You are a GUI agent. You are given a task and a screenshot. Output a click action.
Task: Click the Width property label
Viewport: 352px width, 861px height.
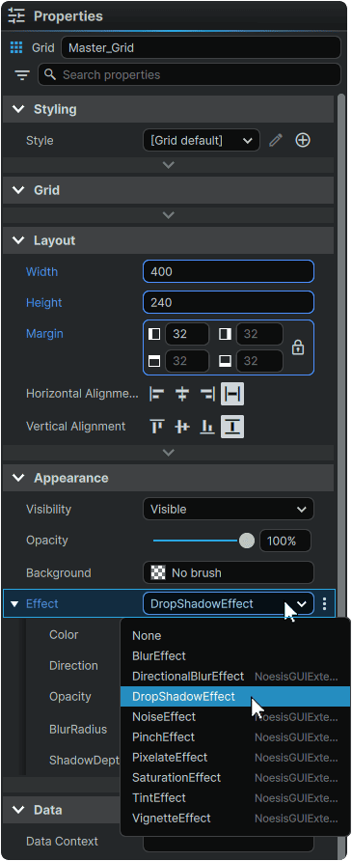click(x=41, y=272)
